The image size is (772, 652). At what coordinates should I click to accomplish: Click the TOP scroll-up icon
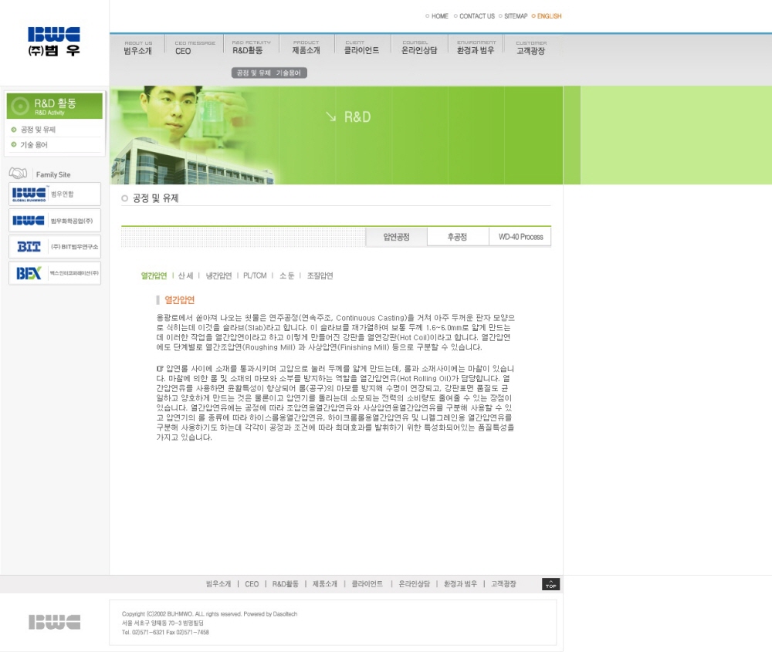(x=550, y=584)
